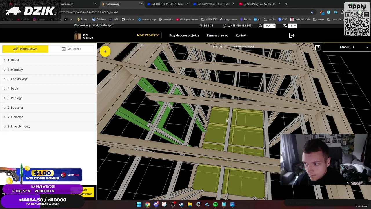
Task: Open Discord from the taskbar
Action: pos(156,204)
